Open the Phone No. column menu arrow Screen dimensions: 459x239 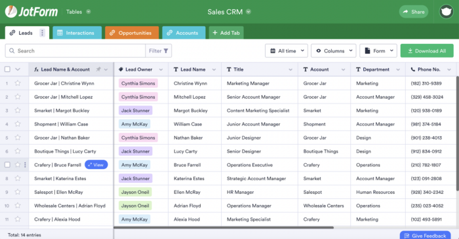click(x=449, y=69)
